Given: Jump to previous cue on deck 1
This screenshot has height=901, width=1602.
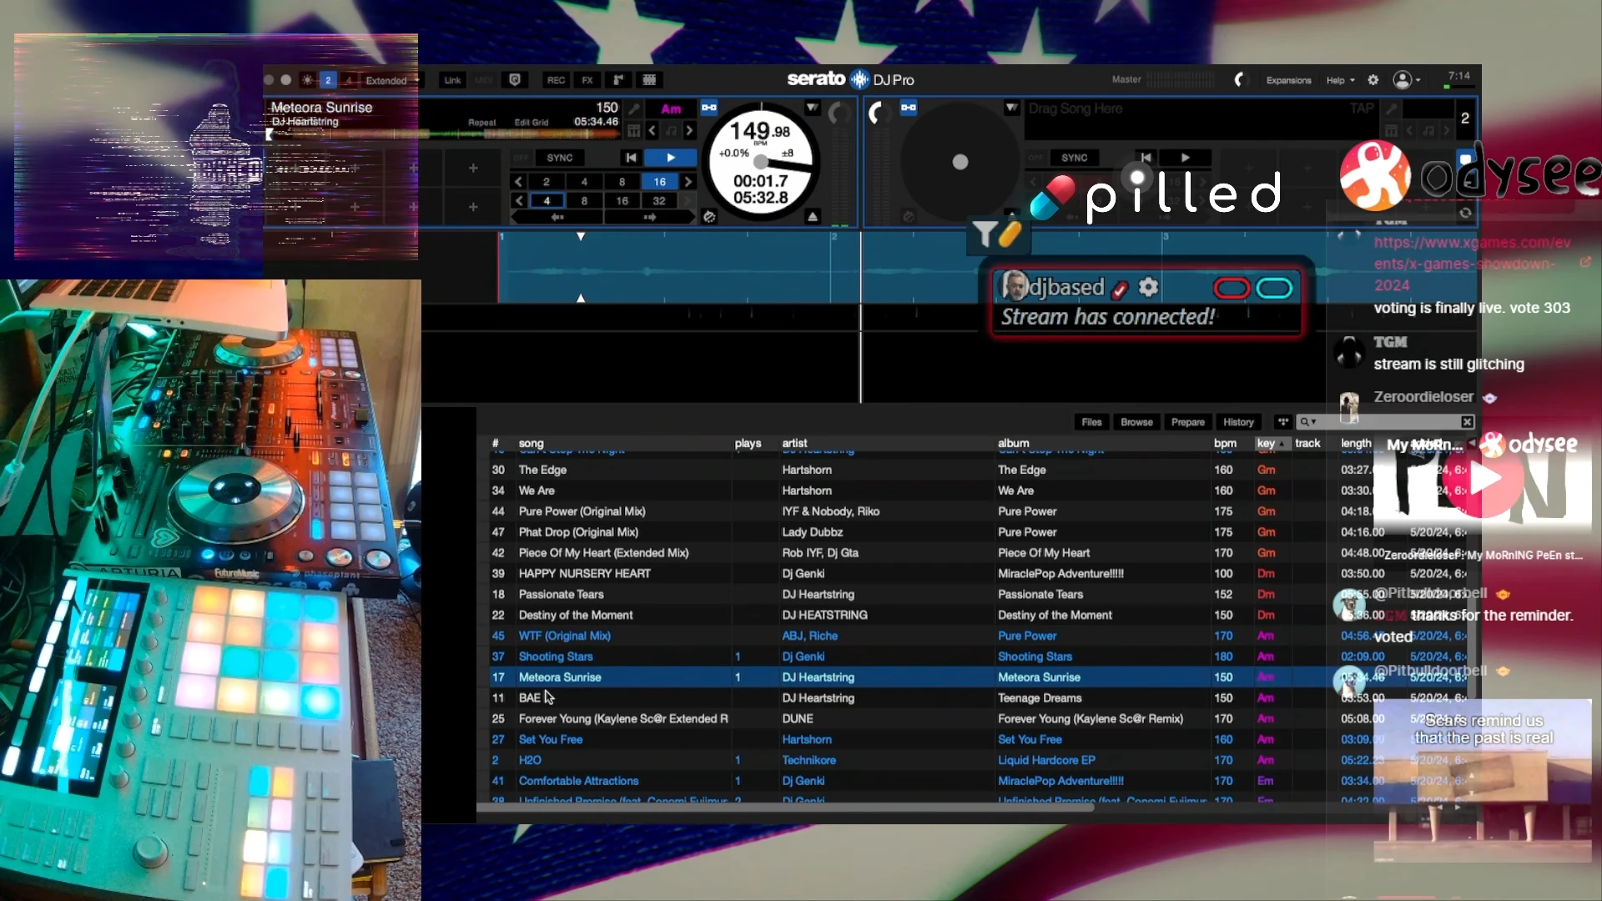Looking at the screenshot, I should [x=631, y=158].
